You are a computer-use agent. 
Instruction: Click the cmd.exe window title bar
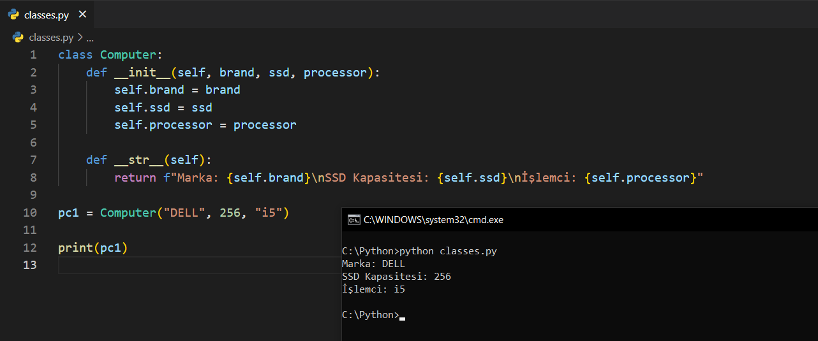574,220
